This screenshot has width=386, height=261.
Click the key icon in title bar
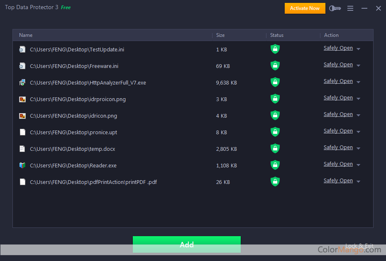[x=335, y=8]
